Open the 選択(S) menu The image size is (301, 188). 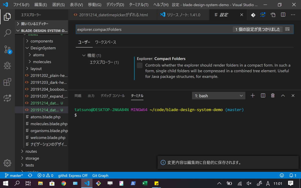pos(58,5)
